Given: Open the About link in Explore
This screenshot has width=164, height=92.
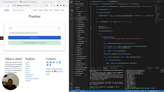Looking at the screenshot, I should coord(27,62).
